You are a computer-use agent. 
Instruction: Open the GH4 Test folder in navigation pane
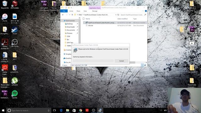(x=70, y=43)
